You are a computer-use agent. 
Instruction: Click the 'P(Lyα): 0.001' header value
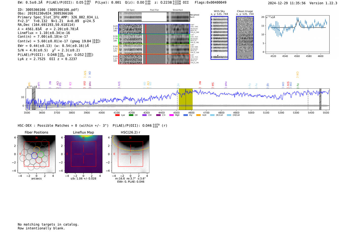[108, 3]
